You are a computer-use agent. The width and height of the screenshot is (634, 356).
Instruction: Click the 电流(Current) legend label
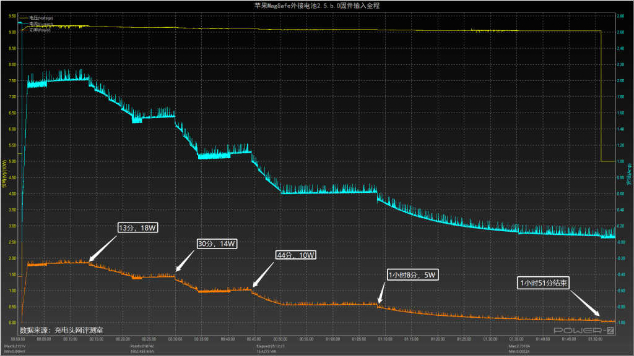(x=41, y=24)
